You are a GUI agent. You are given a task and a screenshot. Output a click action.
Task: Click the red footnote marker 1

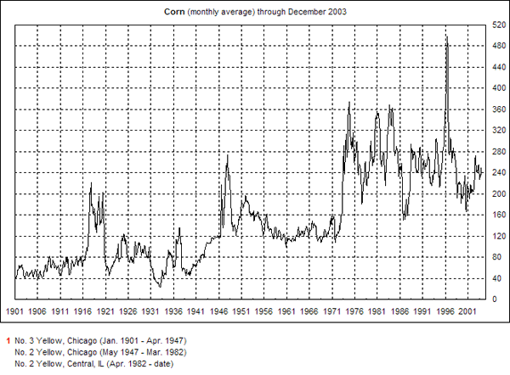(x=8, y=339)
